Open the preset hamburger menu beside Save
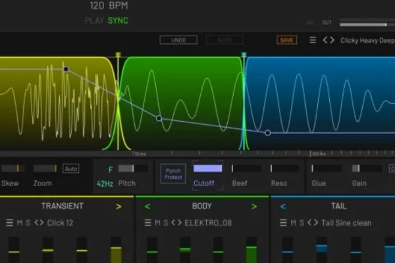 pyautogui.click(x=313, y=40)
